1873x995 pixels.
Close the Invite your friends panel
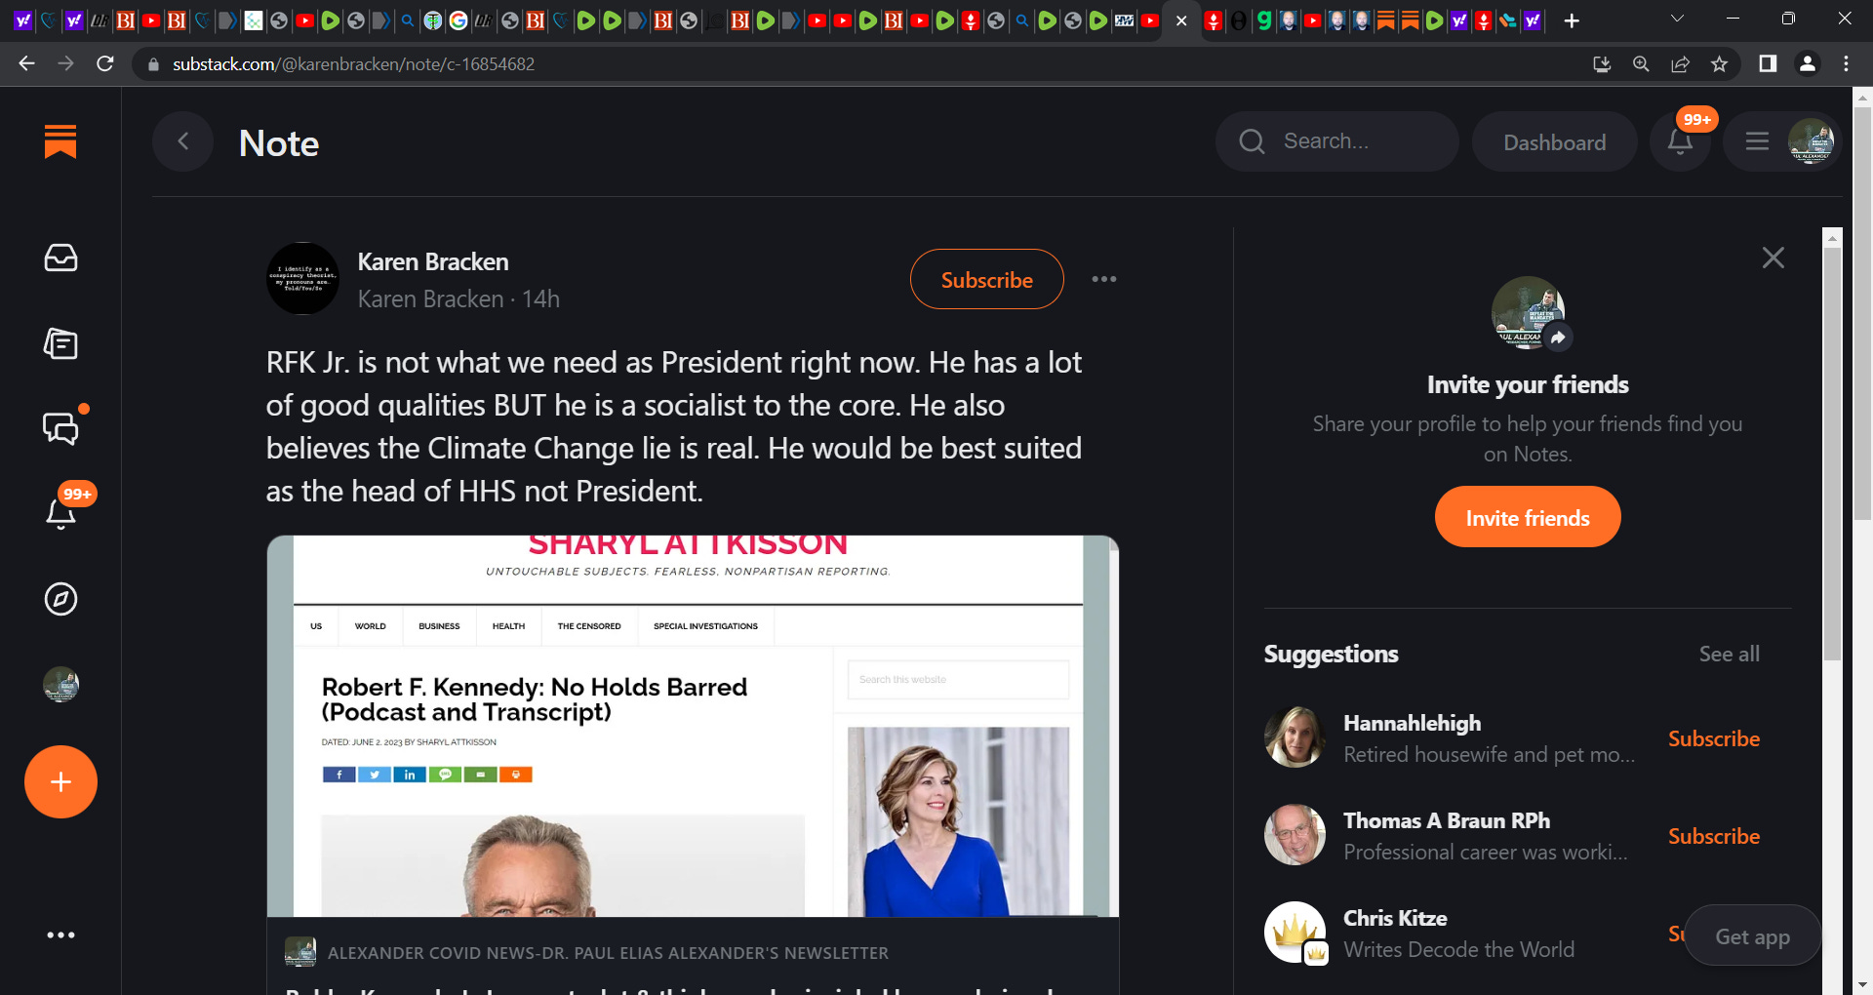(1773, 258)
